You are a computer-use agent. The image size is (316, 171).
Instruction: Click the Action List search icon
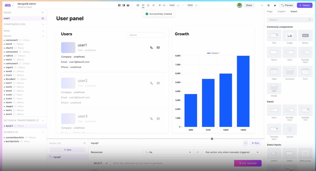[x=84, y=143]
